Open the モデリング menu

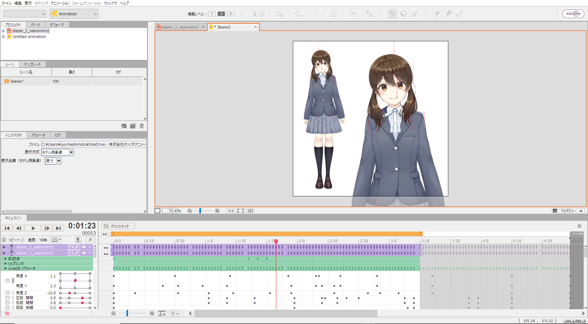click(41, 3)
